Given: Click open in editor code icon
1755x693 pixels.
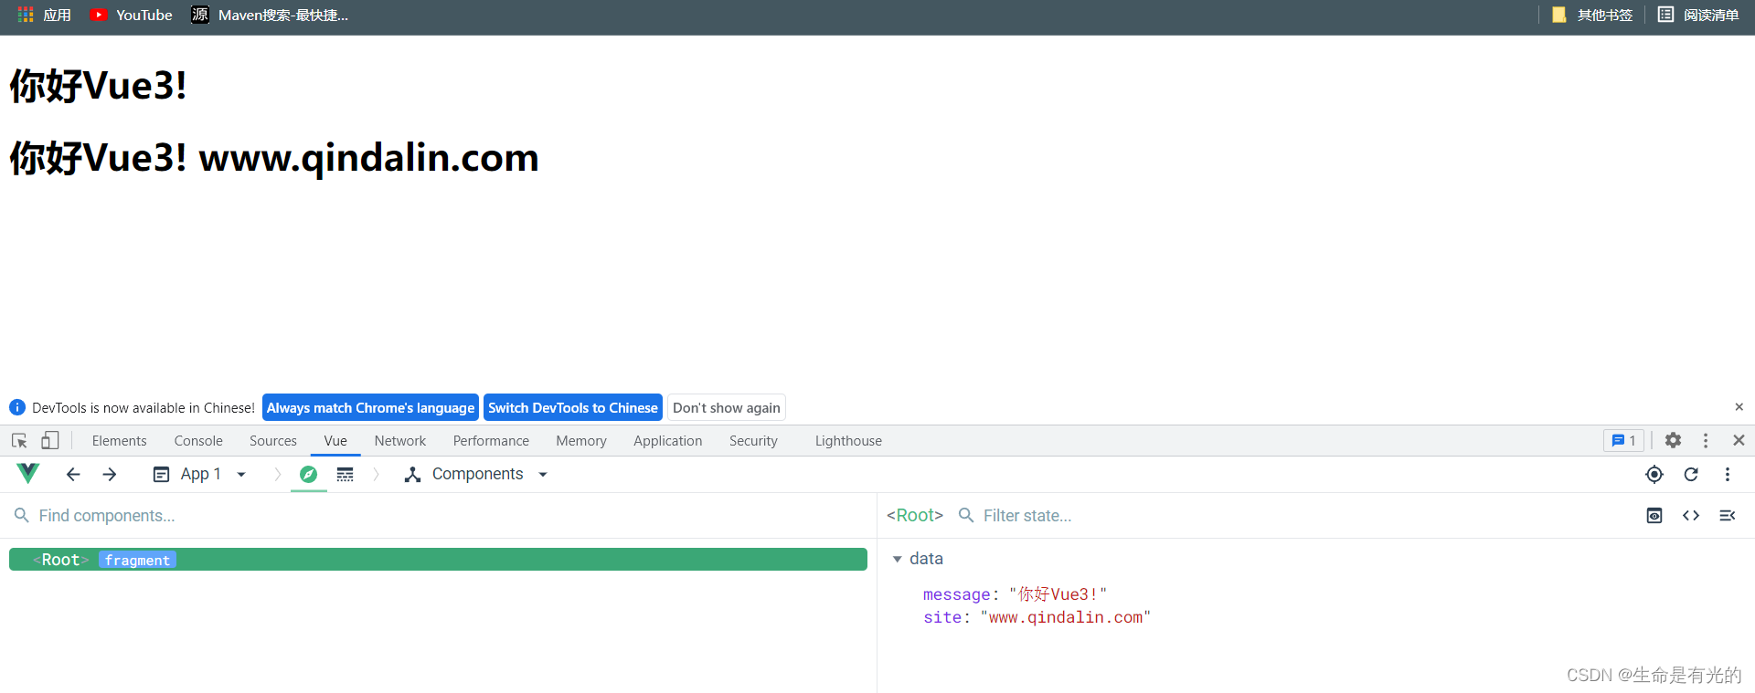Looking at the screenshot, I should point(1691,516).
